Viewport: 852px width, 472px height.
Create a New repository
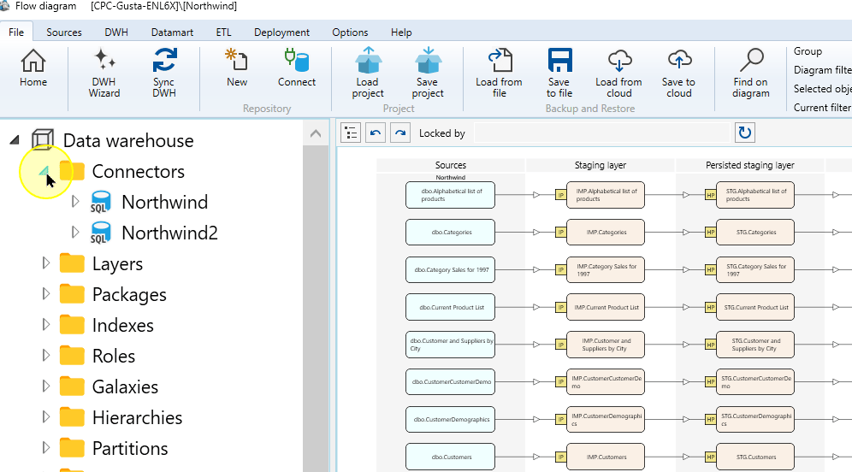pyautogui.click(x=237, y=68)
